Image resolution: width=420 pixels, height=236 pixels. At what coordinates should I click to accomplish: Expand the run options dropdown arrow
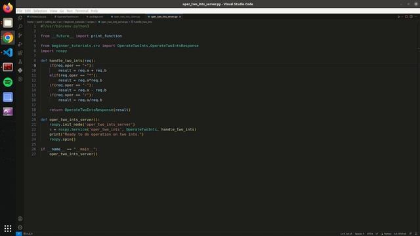[x=402, y=16]
